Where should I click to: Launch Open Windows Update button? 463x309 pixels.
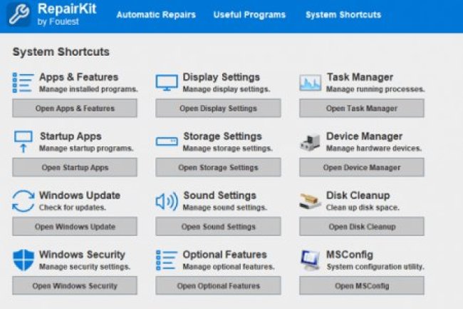(x=75, y=227)
